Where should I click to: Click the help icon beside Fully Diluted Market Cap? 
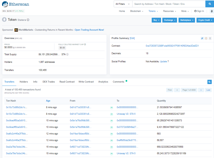(85, 45)
